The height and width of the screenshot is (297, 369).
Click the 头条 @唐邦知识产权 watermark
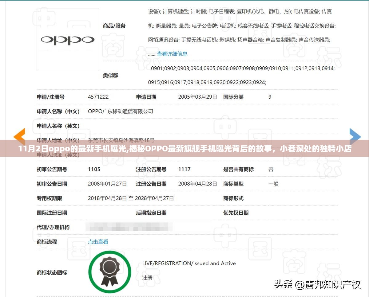[x=317, y=285]
